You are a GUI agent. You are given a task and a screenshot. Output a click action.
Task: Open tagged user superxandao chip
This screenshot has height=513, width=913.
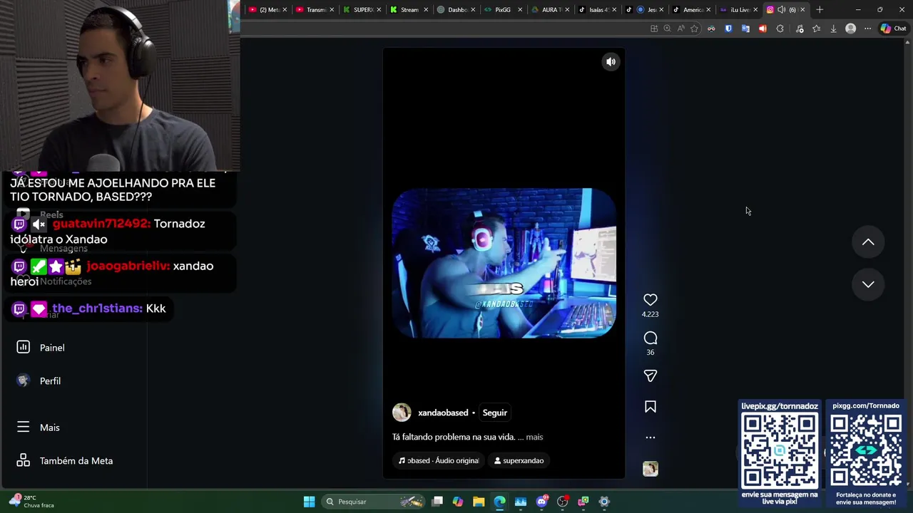coord(519,460)
